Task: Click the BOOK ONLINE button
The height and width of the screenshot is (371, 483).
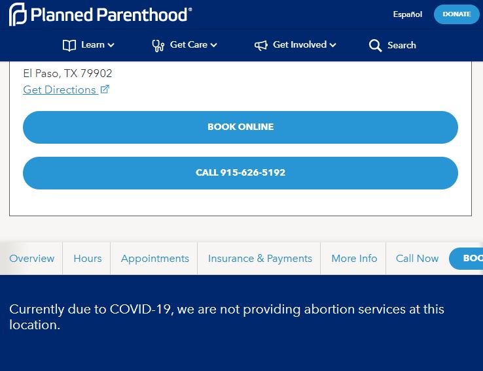Action: coord(240,127)
